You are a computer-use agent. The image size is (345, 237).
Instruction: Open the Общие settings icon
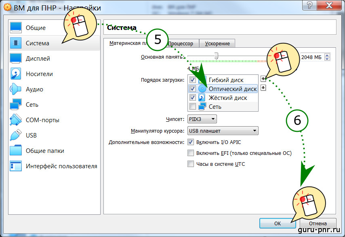16,28
